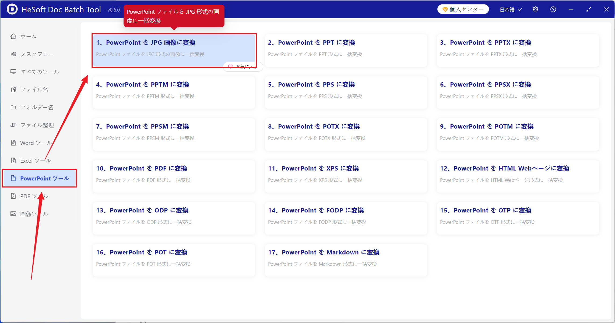Viewport: 615px width, 323px height.
Task: Open the 個人センター button
Action: tap(463, 9)
